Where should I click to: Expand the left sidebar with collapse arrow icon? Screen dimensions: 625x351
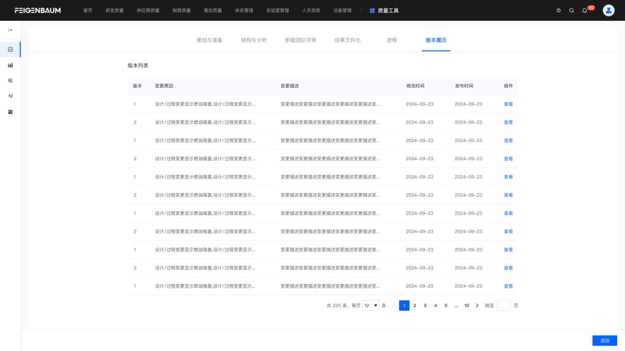tap(10, 30)
